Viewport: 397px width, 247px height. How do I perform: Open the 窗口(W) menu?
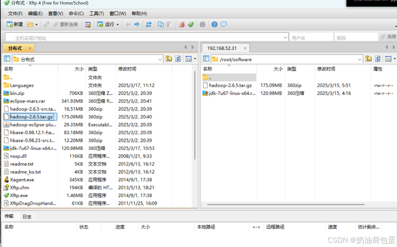[x=118, y=13]
